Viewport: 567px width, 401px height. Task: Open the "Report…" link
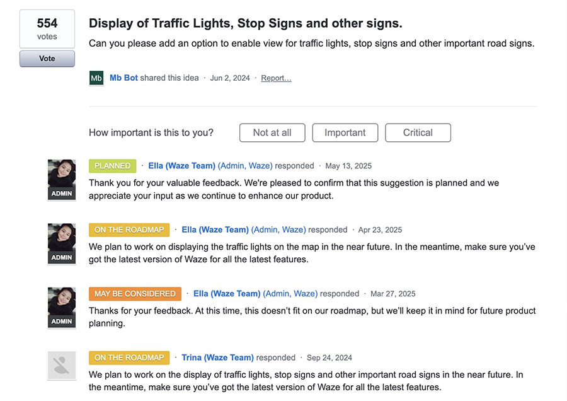[276, 78]
